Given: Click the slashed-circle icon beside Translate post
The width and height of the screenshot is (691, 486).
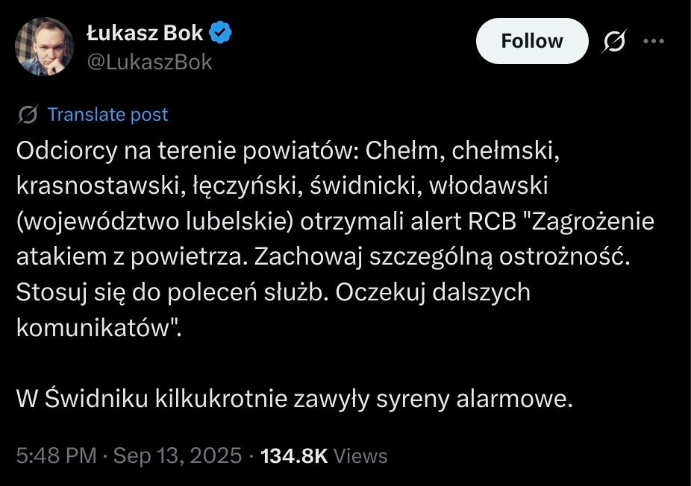Looking at the screenshot, I should click(x=30, y=115).
